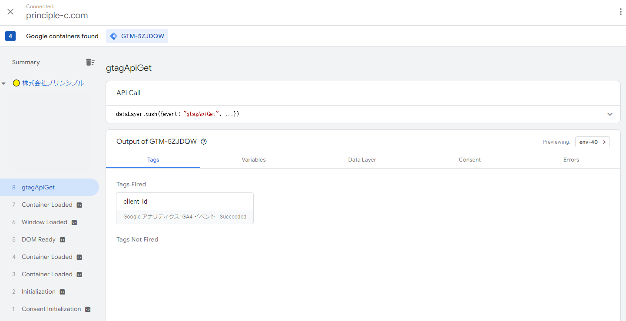
Task: Click the help icon beside Output of GTM-5ZJDQW
Action: pos(204,142)
